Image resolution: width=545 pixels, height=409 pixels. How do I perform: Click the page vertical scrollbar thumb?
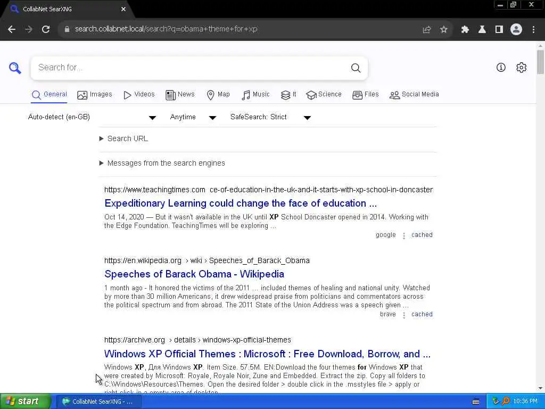[540, 62]
